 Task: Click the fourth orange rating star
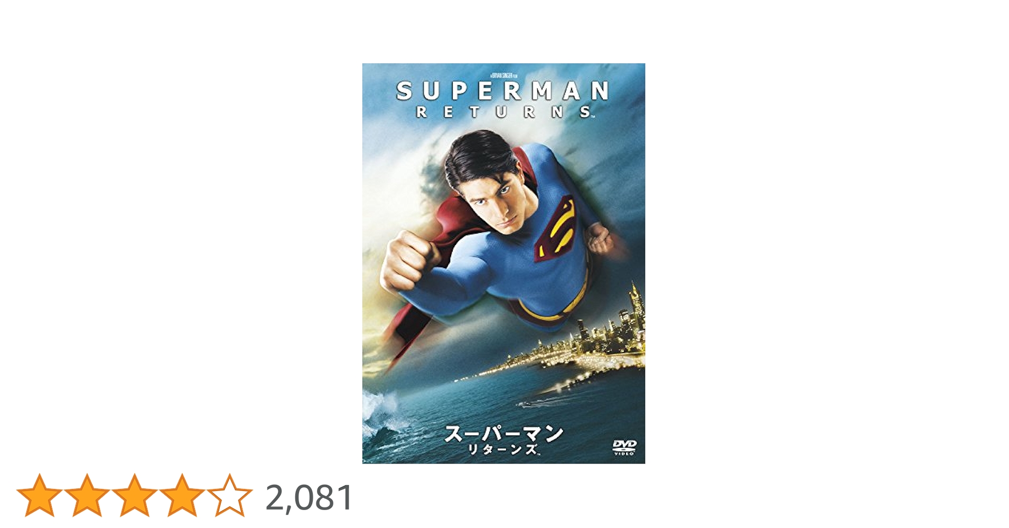[x=182, y=495]
